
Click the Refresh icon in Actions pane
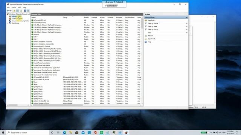coord(146,36)
